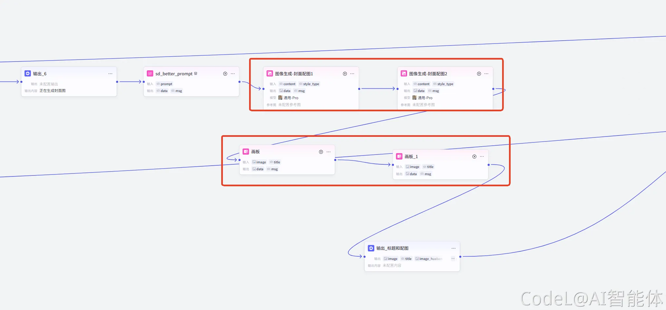Click the 输出_标题和配图 node icon

click(371, 248)
